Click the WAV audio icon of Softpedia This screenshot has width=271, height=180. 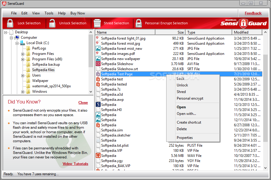[x=98, y=155]
